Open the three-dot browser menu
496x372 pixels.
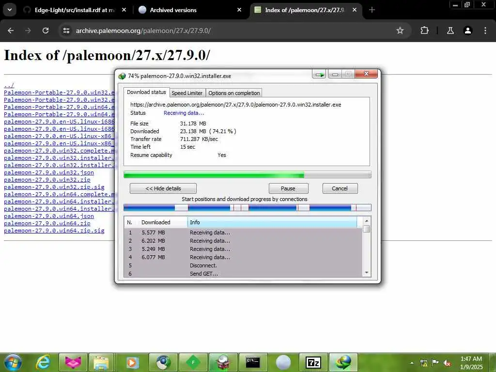click(x=485, y=31)
